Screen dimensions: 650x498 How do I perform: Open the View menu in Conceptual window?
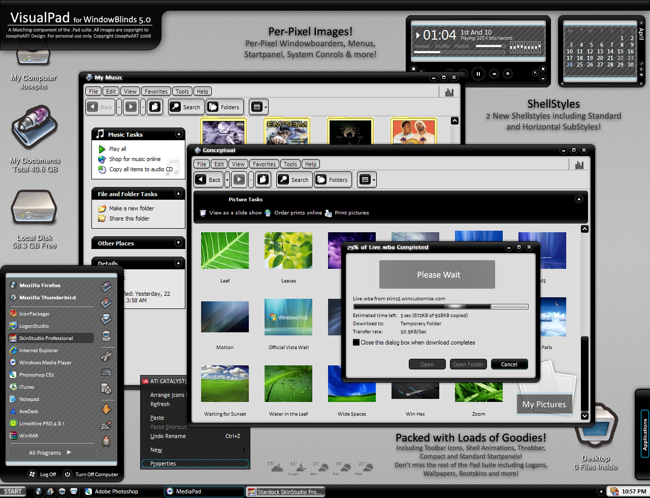[x=239, y=164]
